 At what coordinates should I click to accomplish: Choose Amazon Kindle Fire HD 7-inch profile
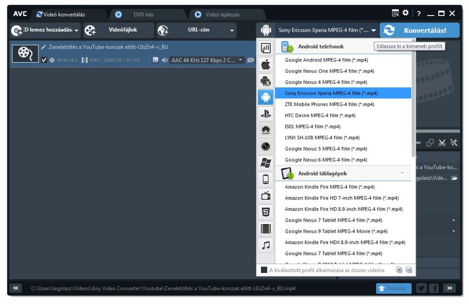coord(343,198)
